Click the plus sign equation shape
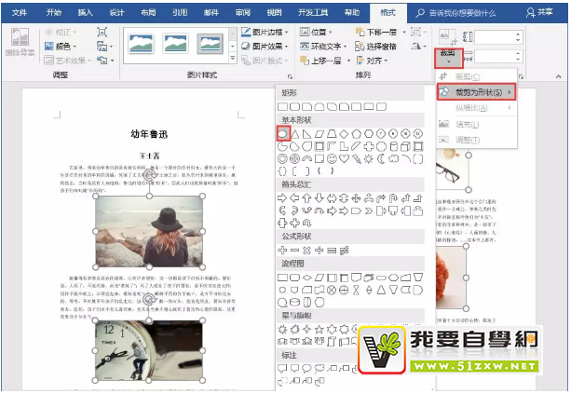The width and height of the screenshot is (571, 394). 283,251
